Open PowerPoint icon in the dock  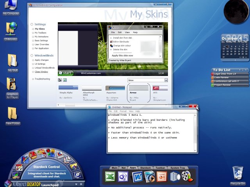(161, 176)
